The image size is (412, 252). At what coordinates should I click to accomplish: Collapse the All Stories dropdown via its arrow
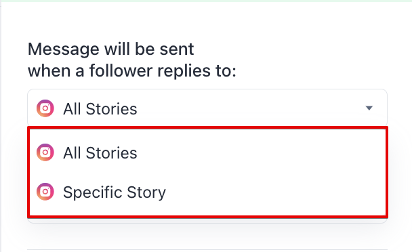(369, 108)
